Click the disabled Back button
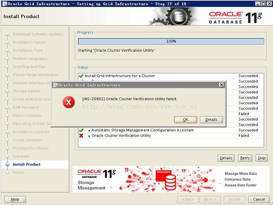 (x=188, y=199)
